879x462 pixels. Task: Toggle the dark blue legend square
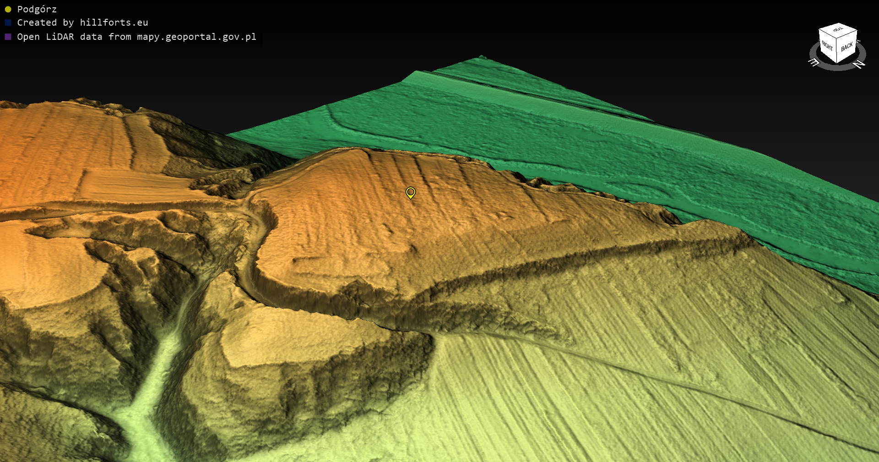[x=8, y=22]
